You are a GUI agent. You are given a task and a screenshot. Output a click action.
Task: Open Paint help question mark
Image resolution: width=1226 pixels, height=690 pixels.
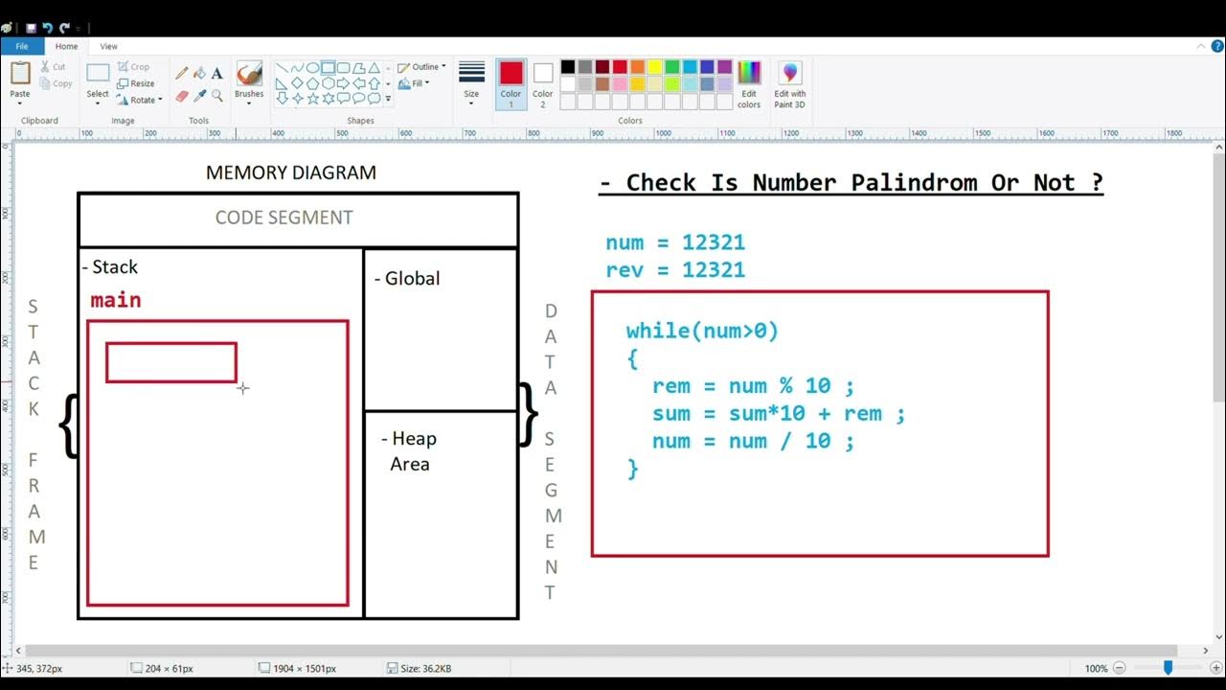[1216, 46]
